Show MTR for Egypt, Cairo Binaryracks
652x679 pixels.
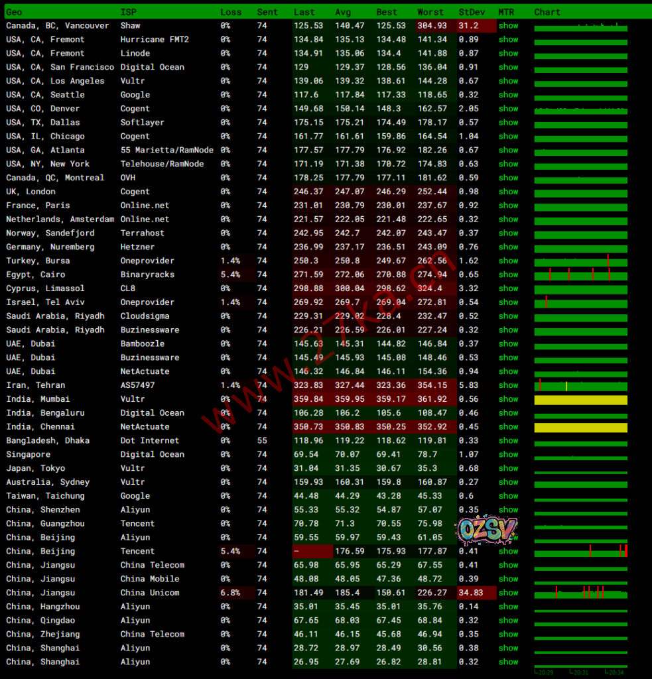coord(508,275)
